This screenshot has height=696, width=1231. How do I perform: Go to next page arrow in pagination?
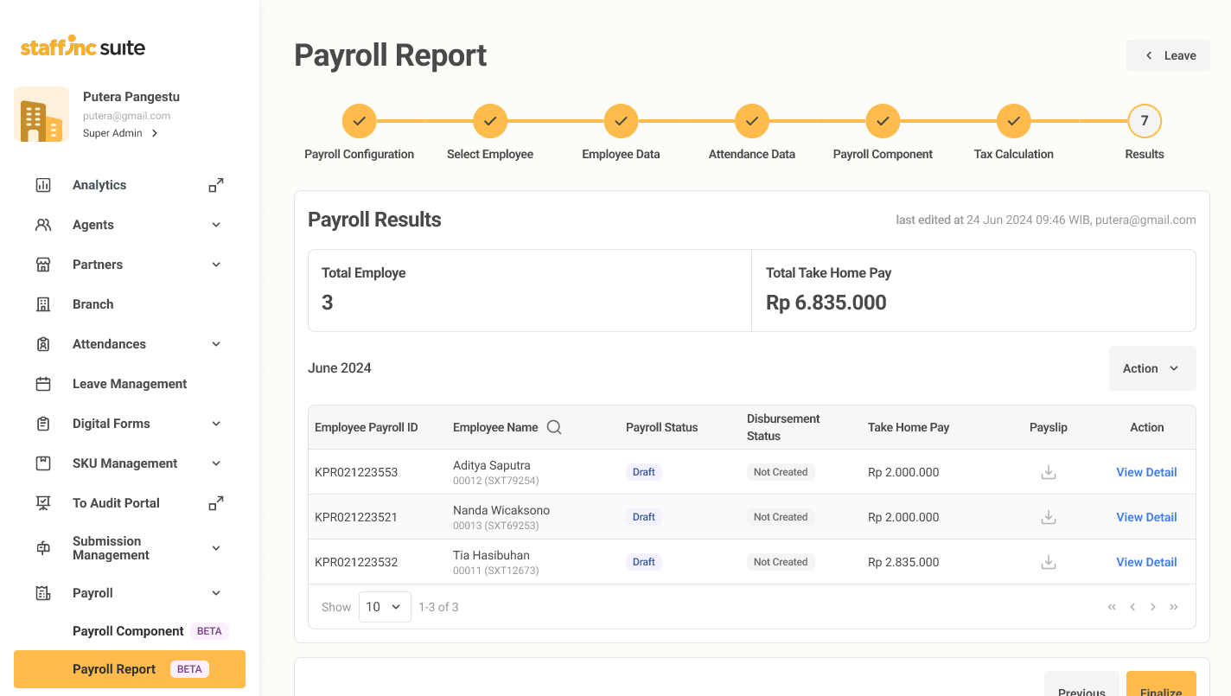pyautogui.click(x=1153, y=607)
